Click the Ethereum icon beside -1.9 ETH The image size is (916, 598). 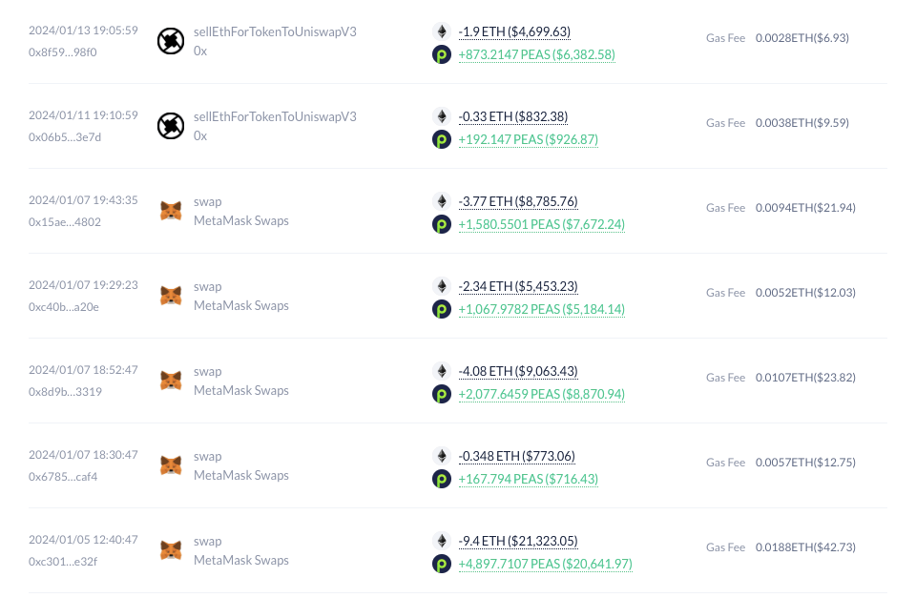[442, 31]
